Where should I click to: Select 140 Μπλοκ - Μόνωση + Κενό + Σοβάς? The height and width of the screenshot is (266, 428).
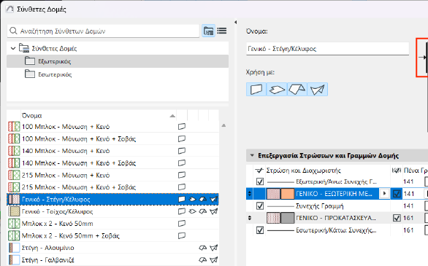(x=112, y=163)
